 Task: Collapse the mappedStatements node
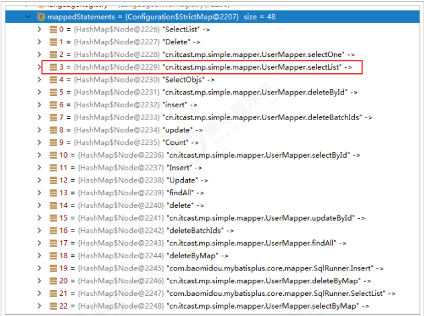coord(27,17)
